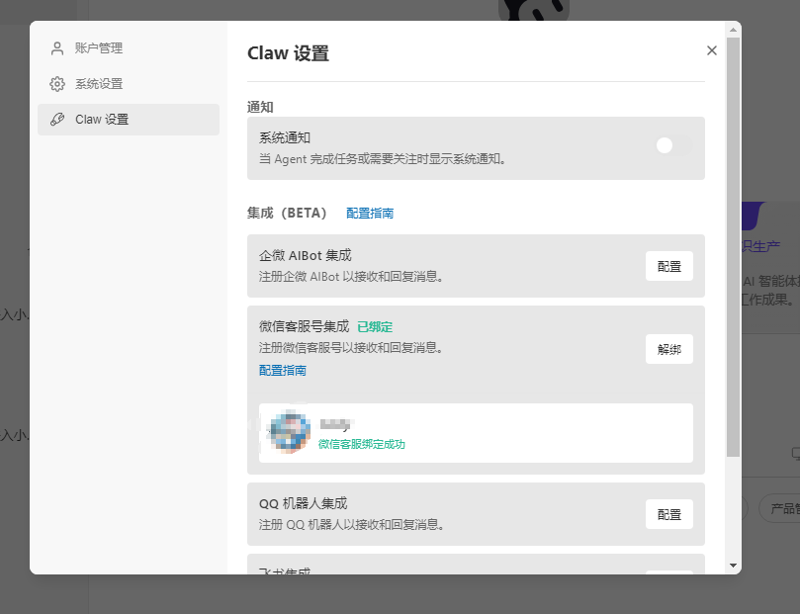800x614 pixels.
Task: Open 账户管理 in the sidebar
Action: coord(129,48)
